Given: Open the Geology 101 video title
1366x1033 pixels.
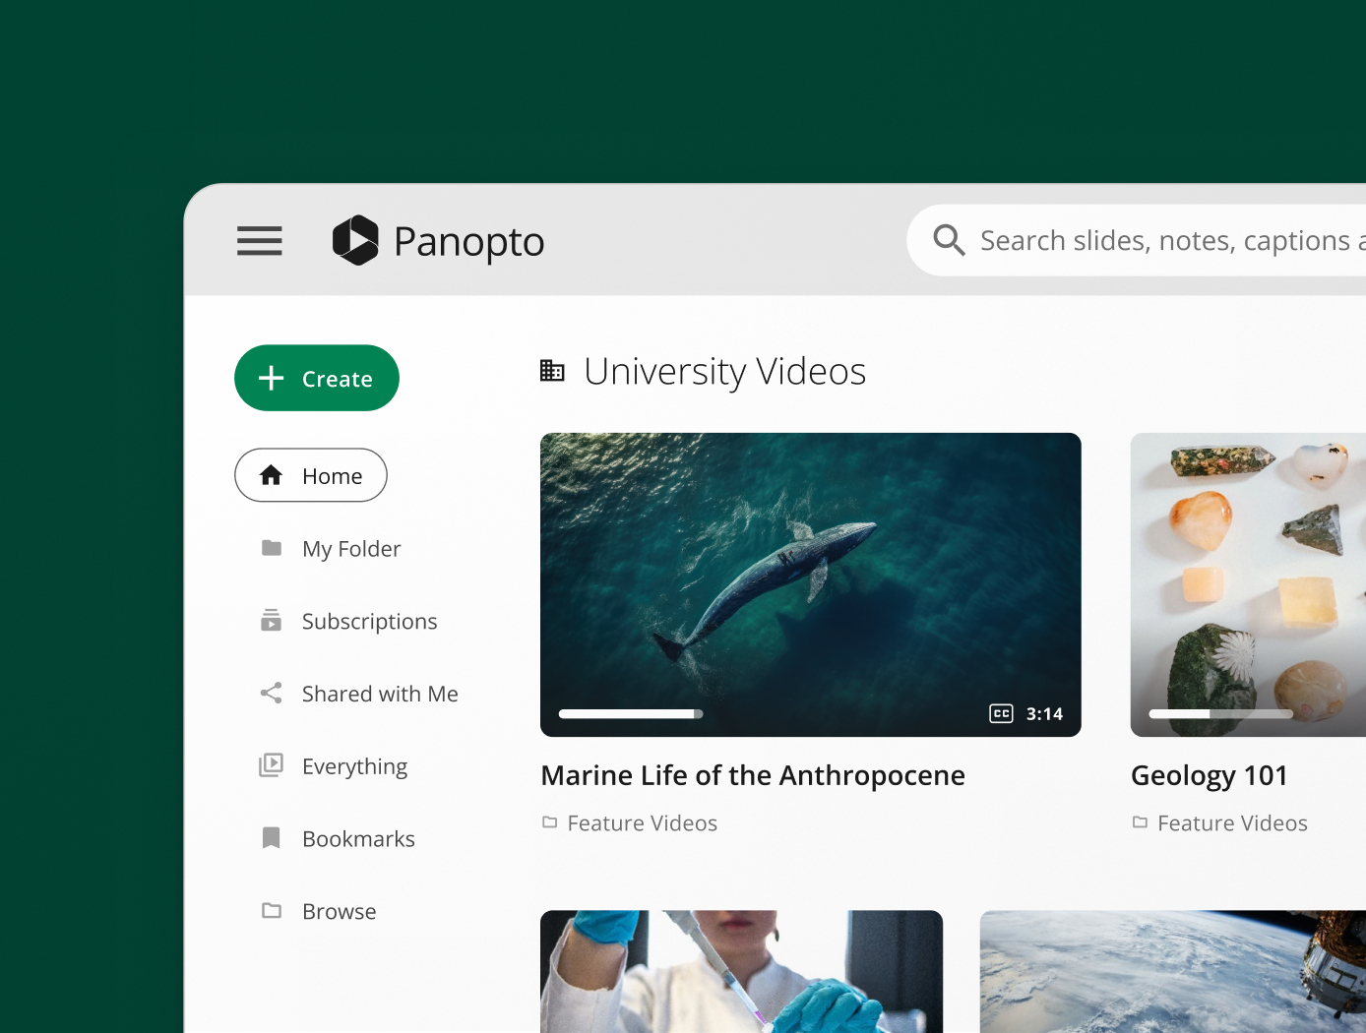Looking at the screenshot, I should point(1209,776).
